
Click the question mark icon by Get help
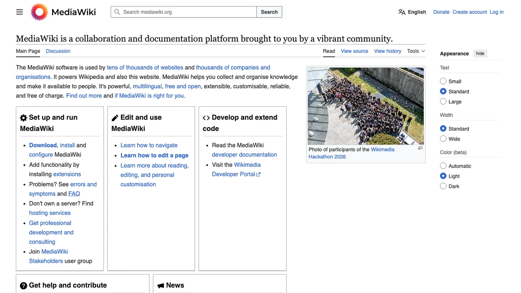[x=24, y=286]
